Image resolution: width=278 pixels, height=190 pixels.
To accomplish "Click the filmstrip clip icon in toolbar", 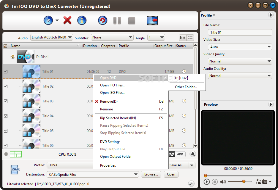I will pyautogui.click(x=152, y=20).
